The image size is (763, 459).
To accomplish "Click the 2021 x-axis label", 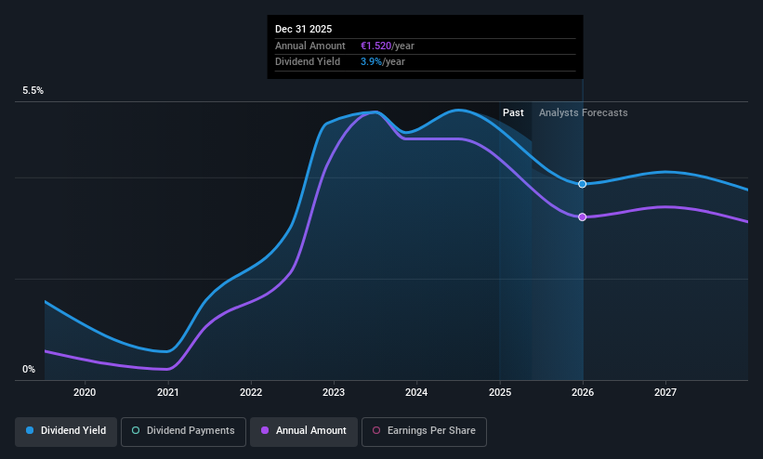I will click(x=168, y=392).
